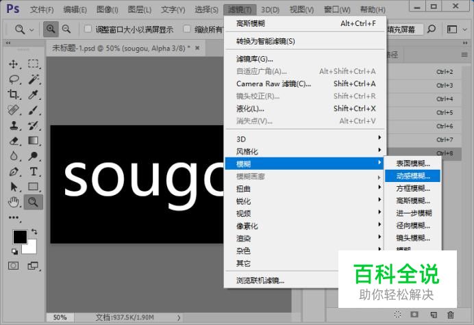
Task: Save selection as channel icon
Action: (414, 315)
